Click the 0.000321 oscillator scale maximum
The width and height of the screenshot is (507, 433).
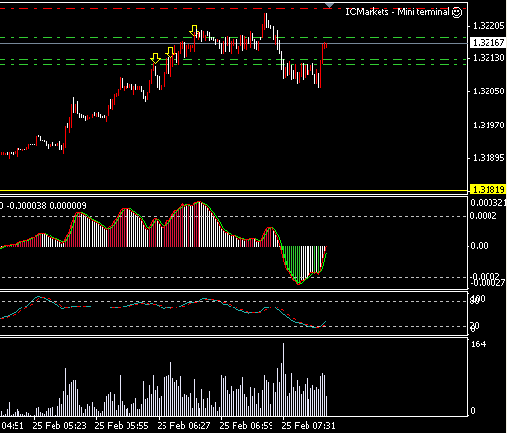point(488,203)
